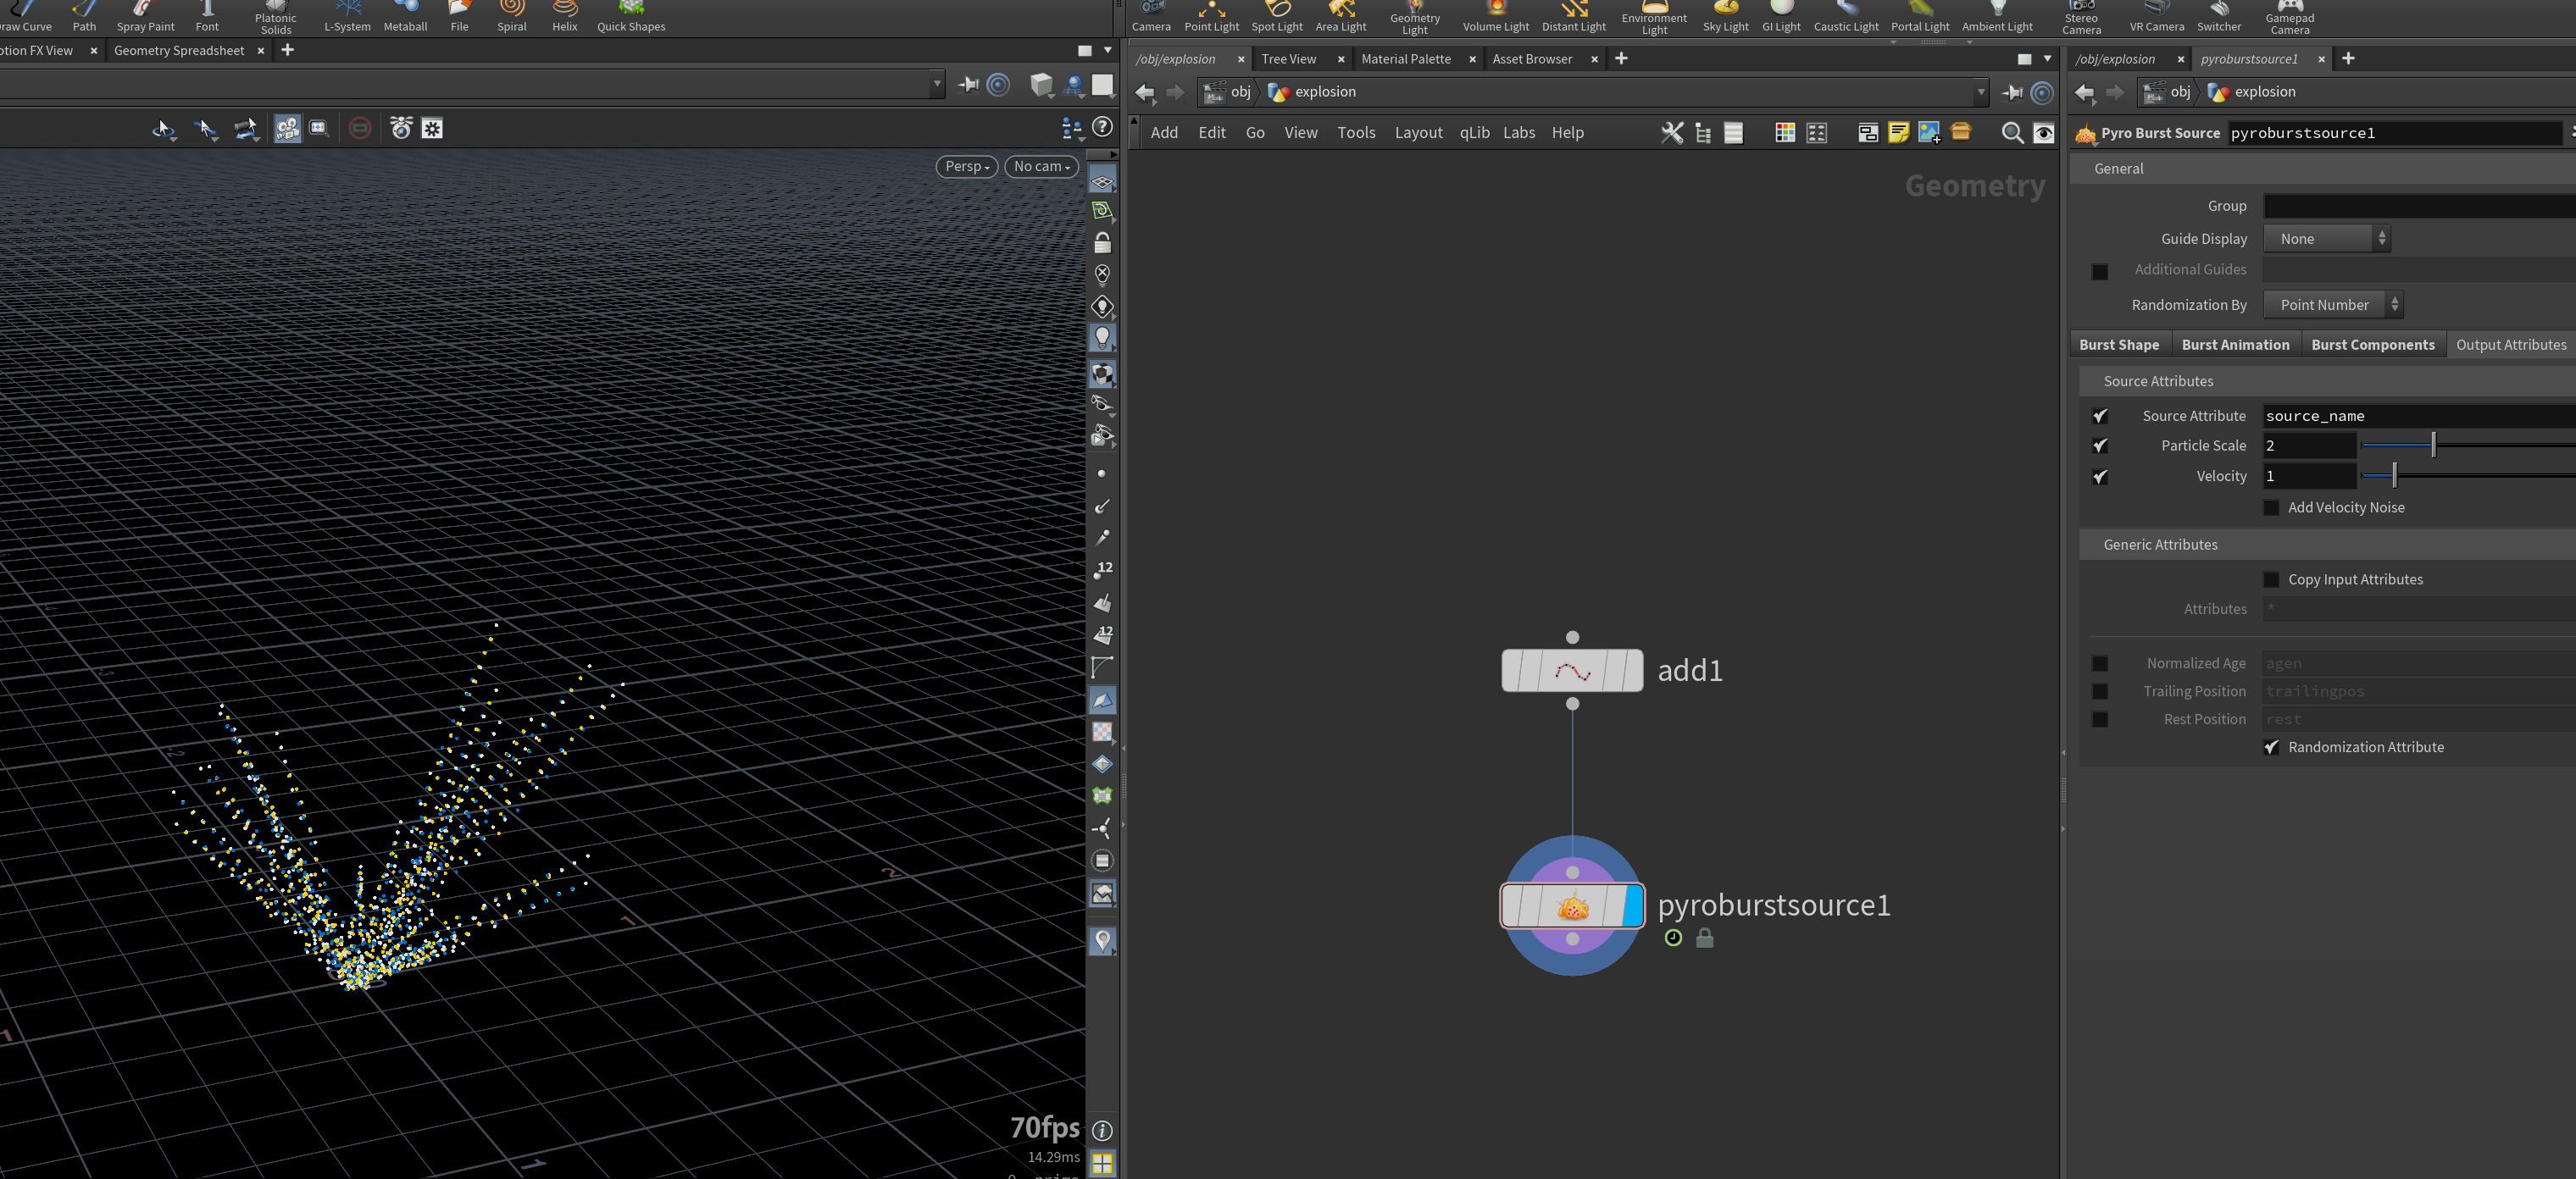Switch to the Burst Animation tab
This screenshot has width=2576, height=1179.
click(x=2235, y=345)
